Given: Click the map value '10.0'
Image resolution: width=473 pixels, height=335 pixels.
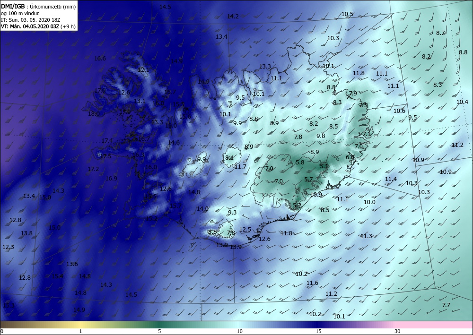Looking at the screenshot, I should click(369, 202).
